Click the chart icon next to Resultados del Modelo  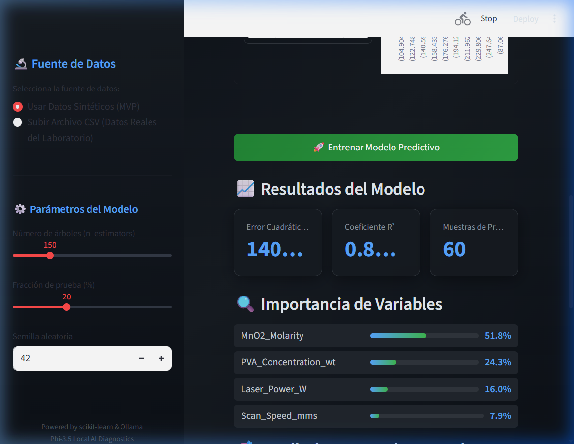[244, 188]
